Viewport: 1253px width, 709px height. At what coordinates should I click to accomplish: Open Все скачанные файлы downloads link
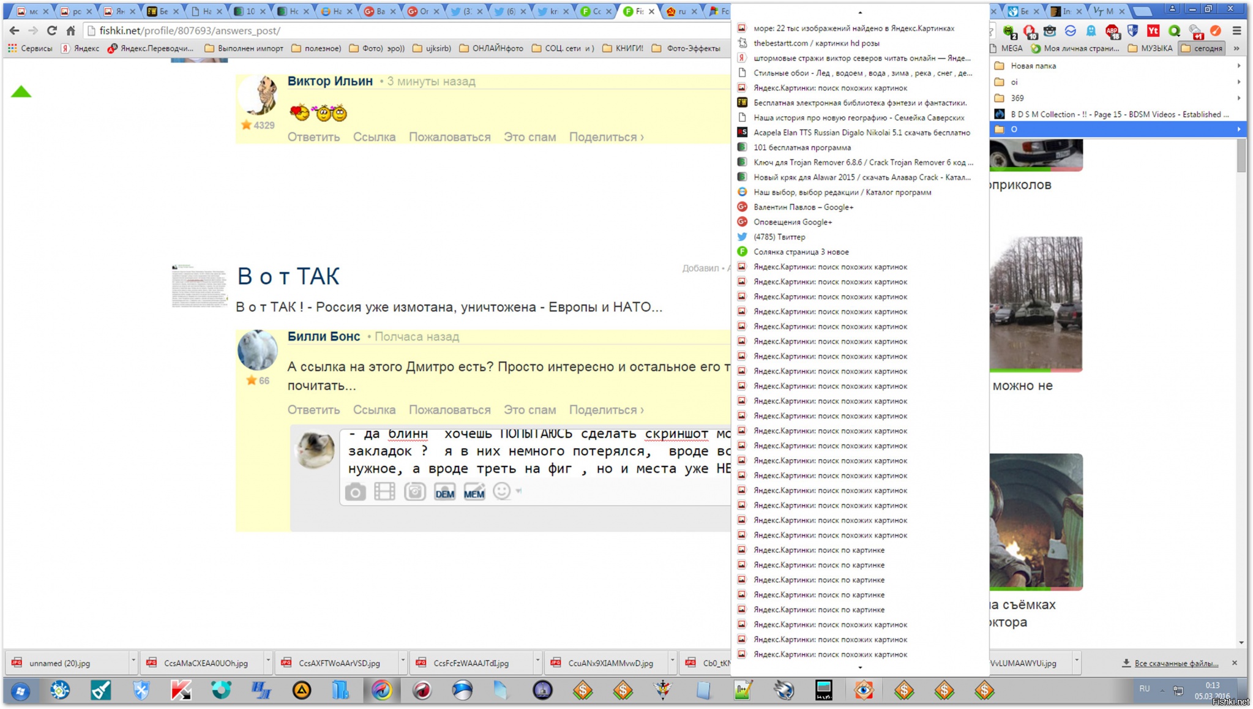[x=1175, y=663]
